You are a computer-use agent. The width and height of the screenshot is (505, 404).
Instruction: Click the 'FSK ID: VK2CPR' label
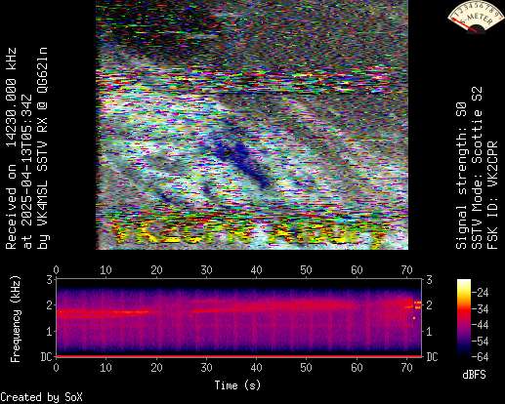[x=492, y=195]
